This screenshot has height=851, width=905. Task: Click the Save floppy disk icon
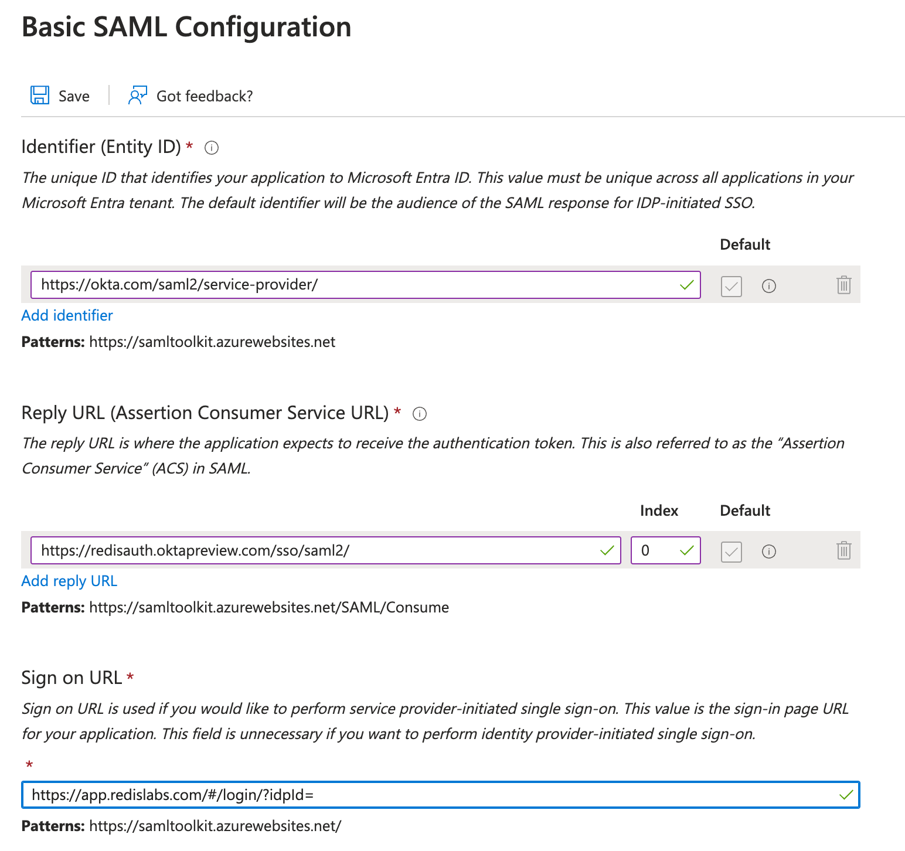coord(40,96)
